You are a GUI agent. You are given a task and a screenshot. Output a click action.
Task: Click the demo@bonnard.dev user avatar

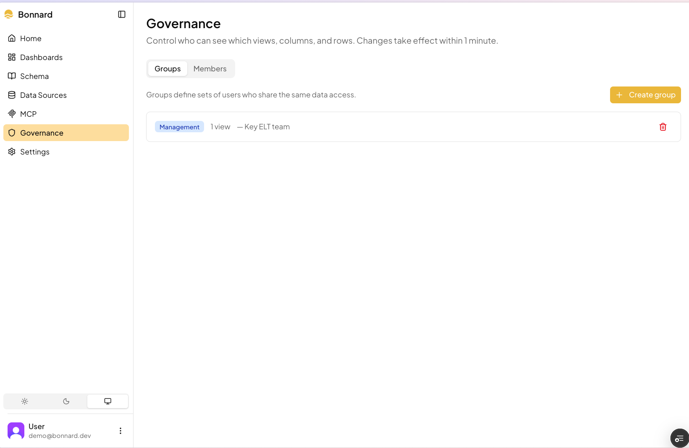16,430
